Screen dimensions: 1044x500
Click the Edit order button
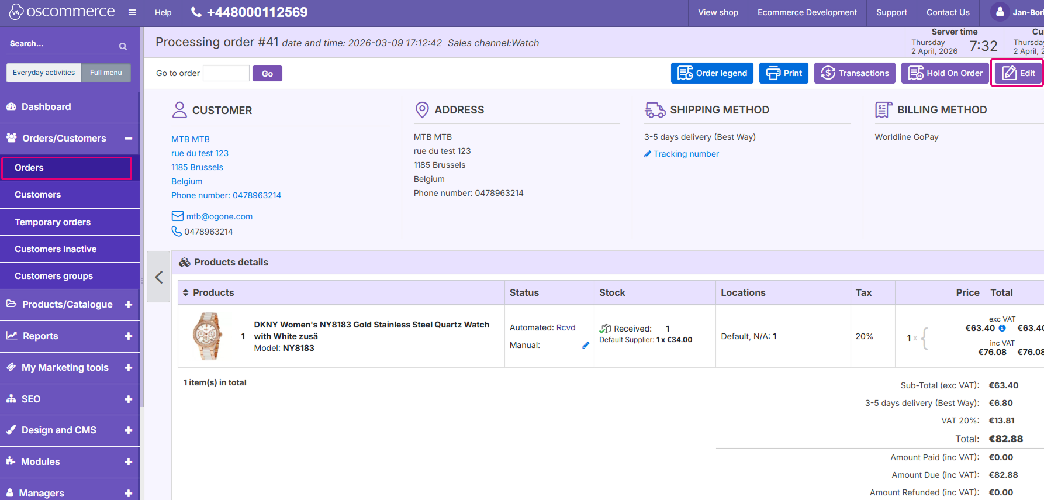[x=1018, y=73]
